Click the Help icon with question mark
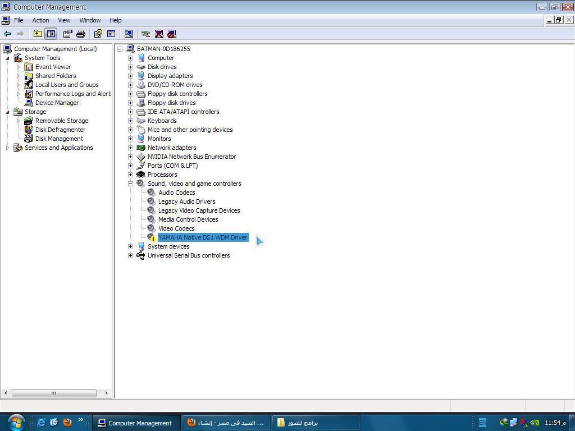 98,34
